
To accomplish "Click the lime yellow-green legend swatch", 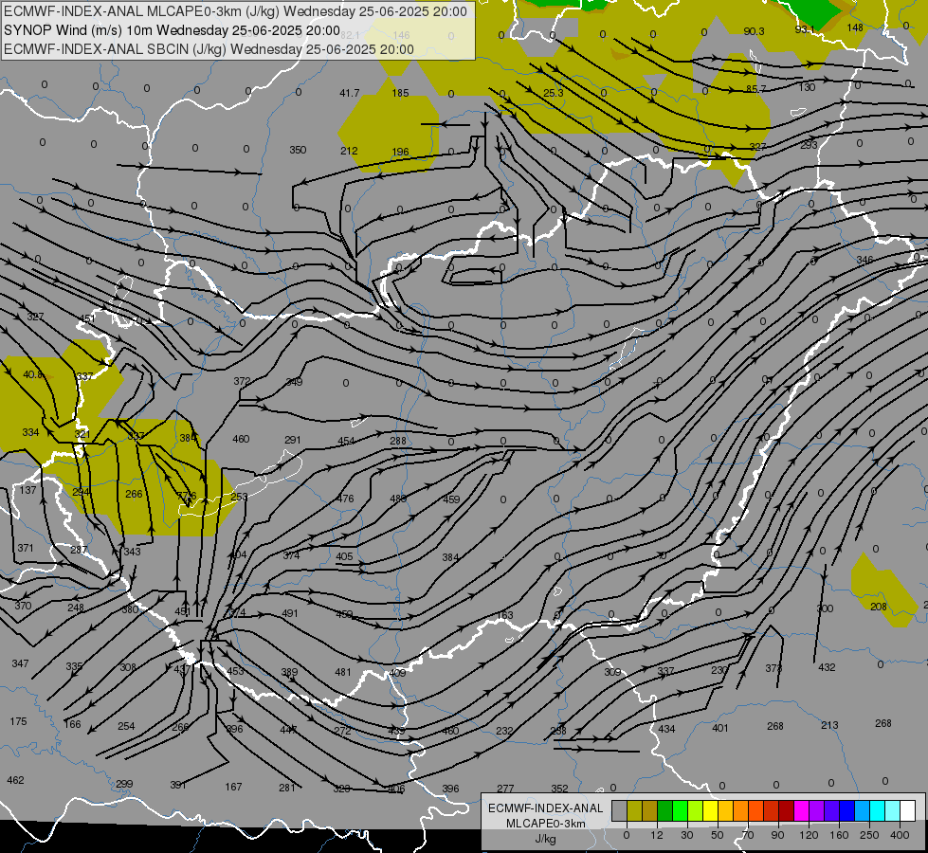I will [696, 811].
